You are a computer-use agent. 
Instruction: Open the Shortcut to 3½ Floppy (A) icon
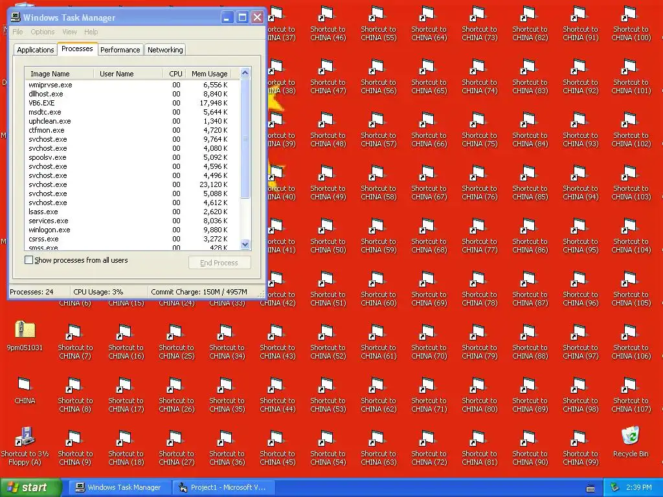25,436
